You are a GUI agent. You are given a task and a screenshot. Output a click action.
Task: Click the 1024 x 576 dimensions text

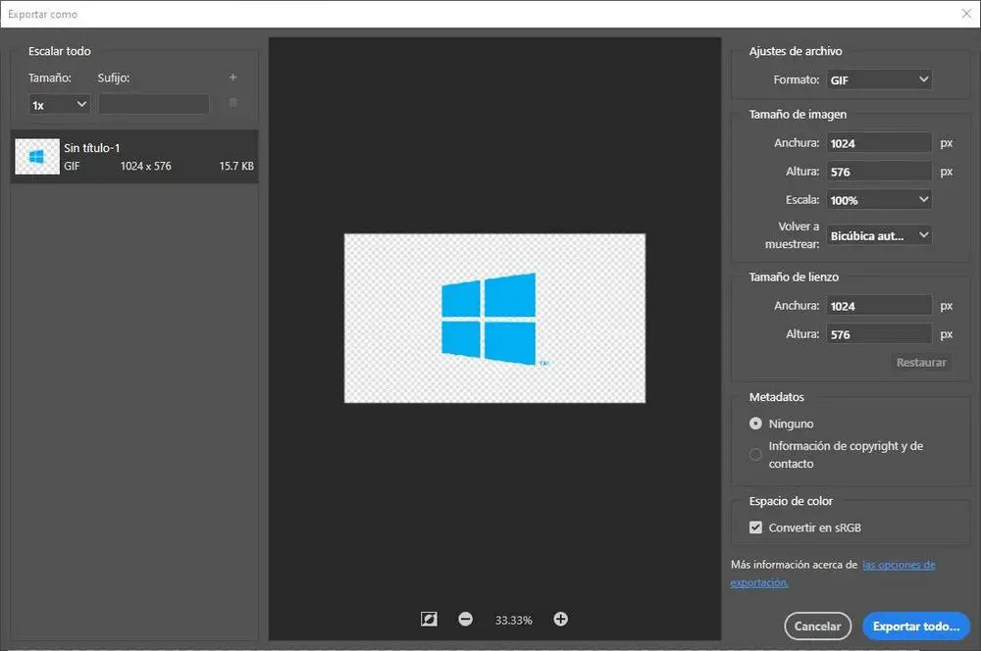146,166
